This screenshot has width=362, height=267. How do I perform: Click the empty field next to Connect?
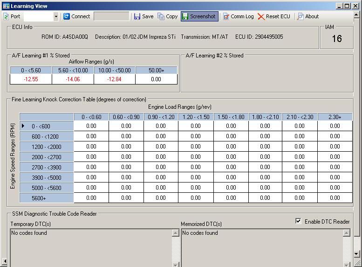tap(111, 16)
